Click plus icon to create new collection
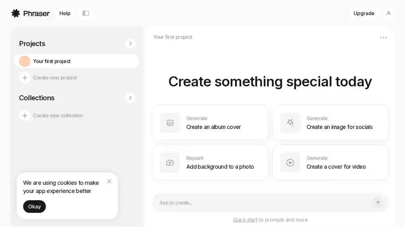405x227 pixels. tap(25, 116)
